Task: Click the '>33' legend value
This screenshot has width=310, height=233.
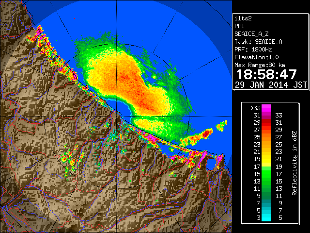Action: click(x=255, y=108)
